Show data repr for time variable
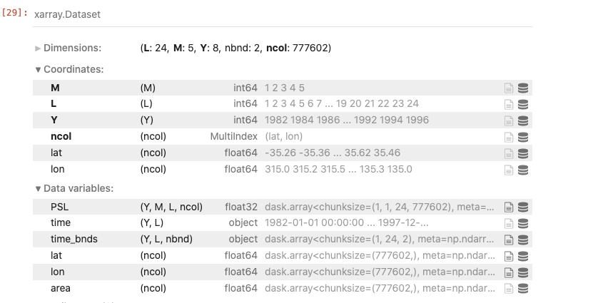The image size is (603, 303). 522,223
